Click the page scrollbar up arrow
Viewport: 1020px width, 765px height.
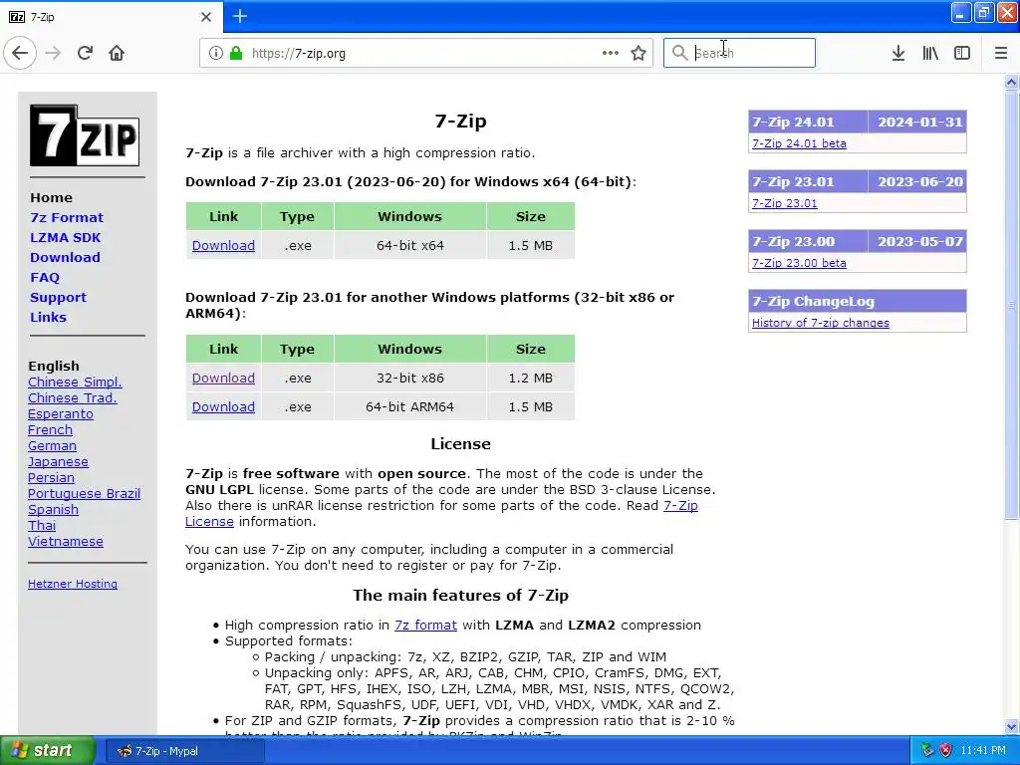click(1011, 82)
